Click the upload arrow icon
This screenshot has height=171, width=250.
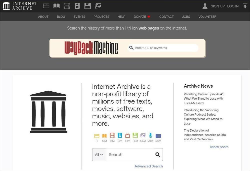click(245, 6)
